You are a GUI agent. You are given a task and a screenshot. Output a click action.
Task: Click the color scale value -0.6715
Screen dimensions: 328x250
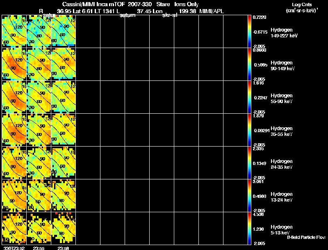(260, 32)
